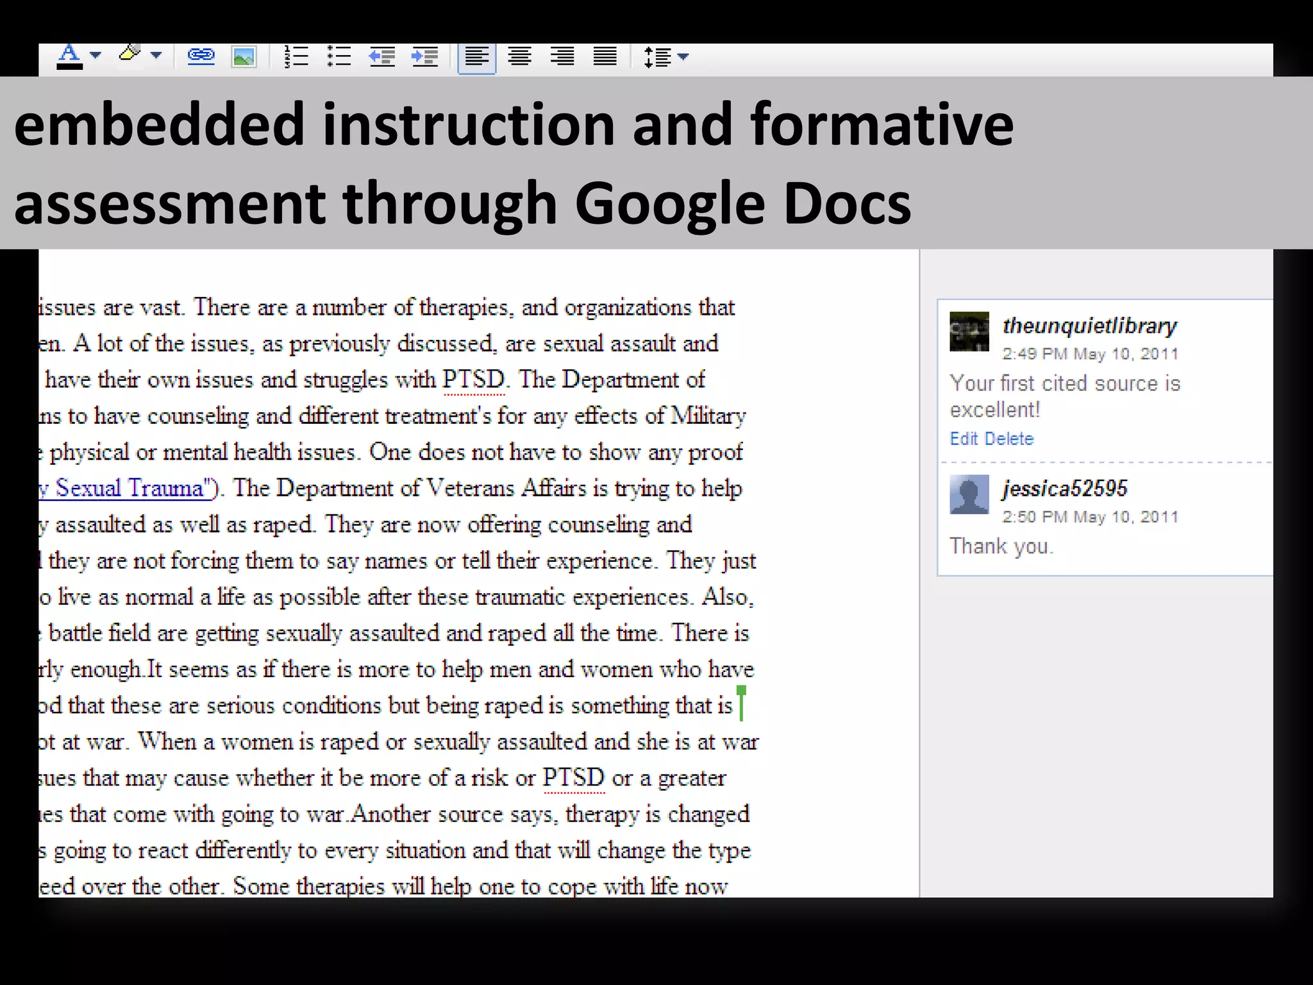Click the insert image icon
1313x985 pixels.
click(244, 57)
